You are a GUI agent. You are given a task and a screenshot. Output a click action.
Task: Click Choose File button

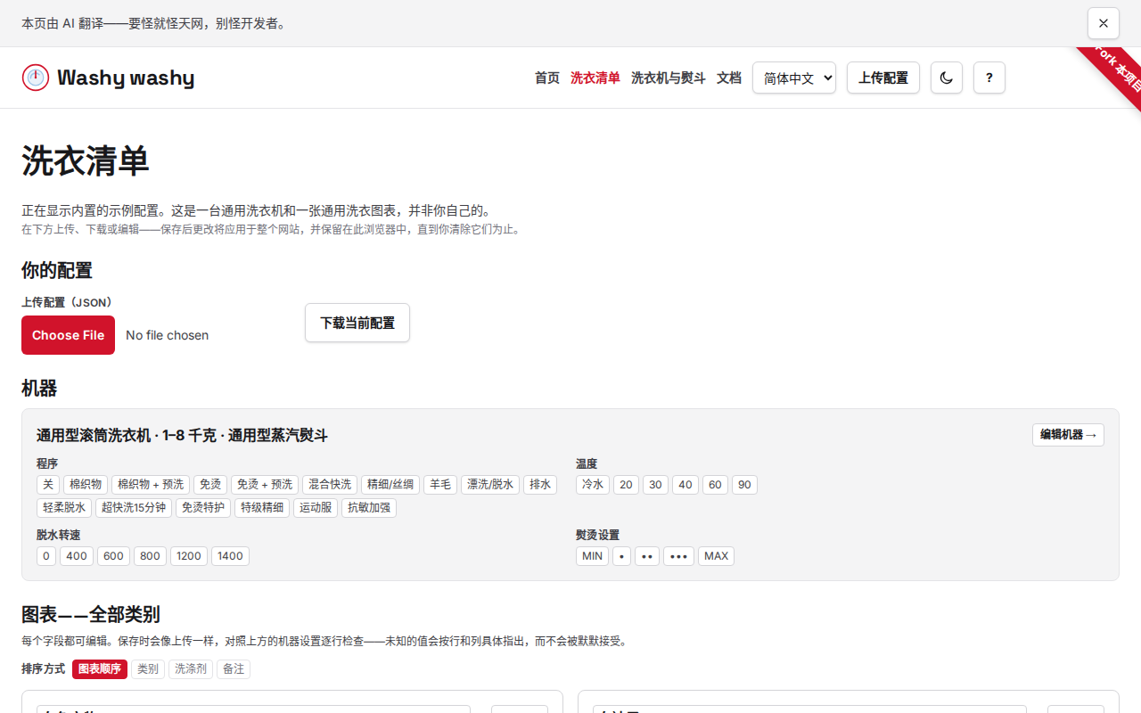[x=68, y=335]
